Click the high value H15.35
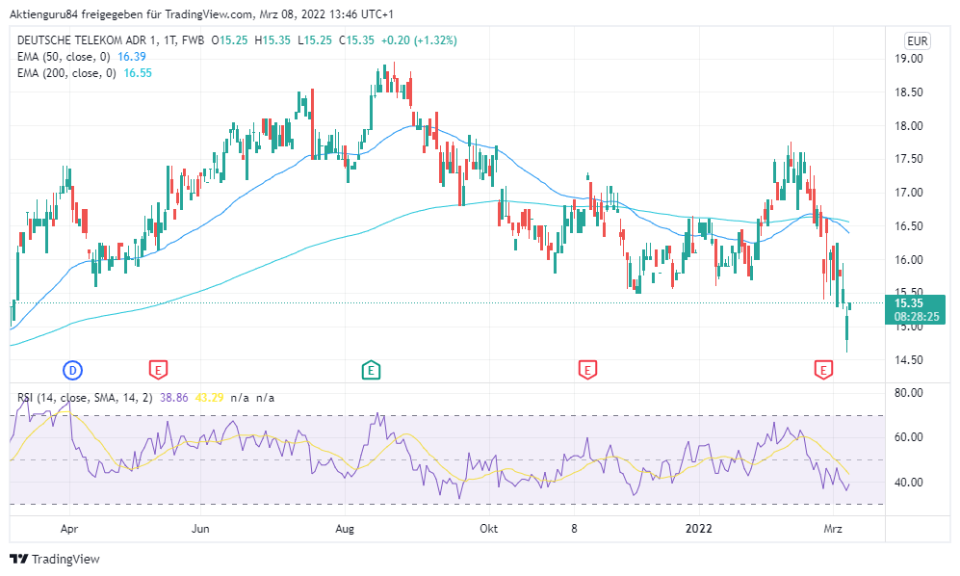Image resolution: width=960 pixels, height=576 pixels. click(272, 40)
